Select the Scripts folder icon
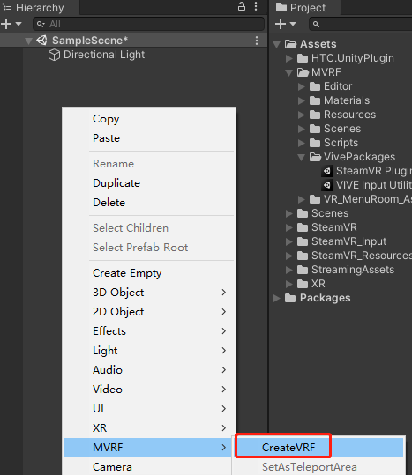 coord(315,143)
